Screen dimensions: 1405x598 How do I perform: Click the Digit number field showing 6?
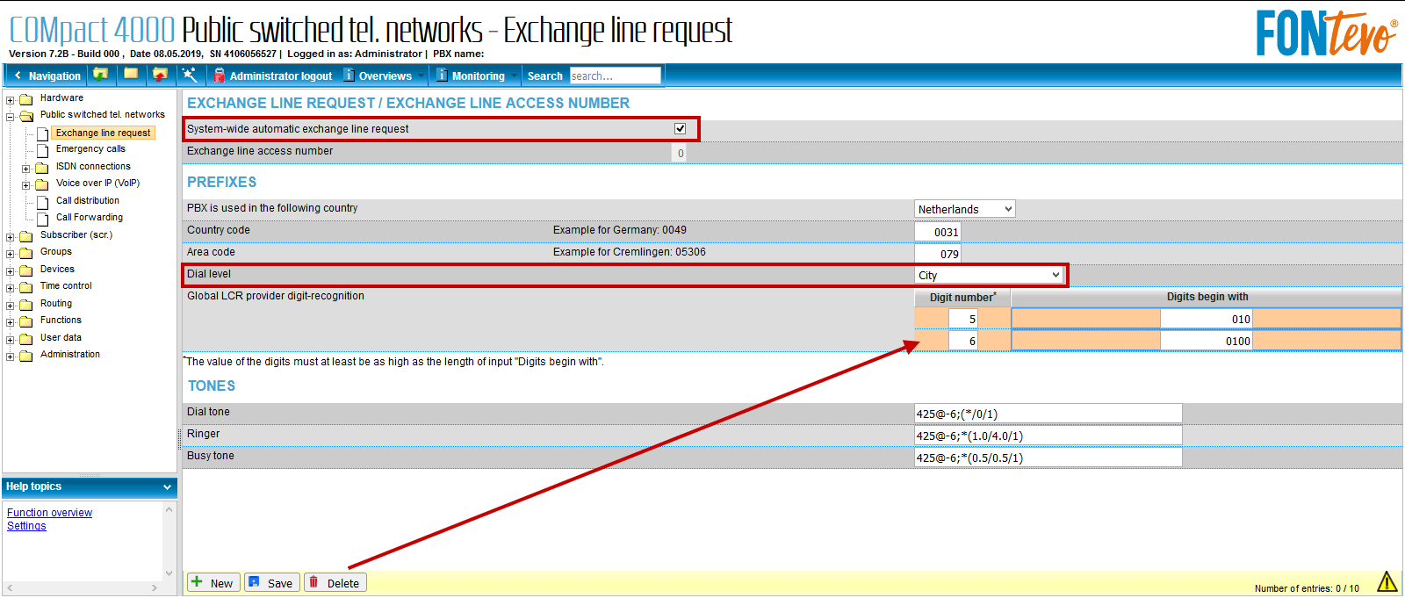click(963, 341)
